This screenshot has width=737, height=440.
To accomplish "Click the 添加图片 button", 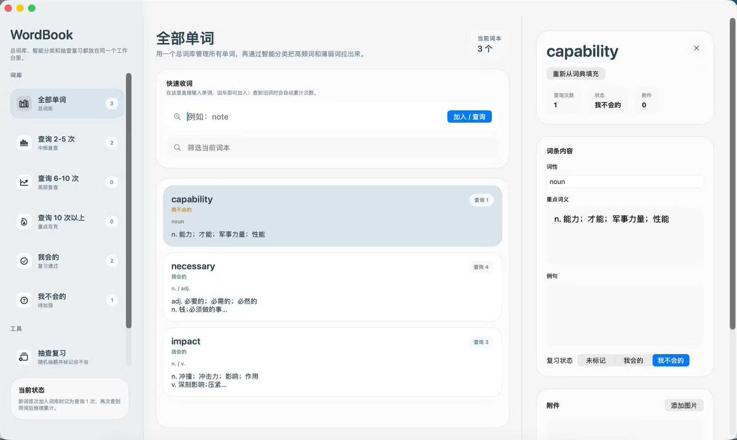I will pyautogui.click(x=684, y=406).
